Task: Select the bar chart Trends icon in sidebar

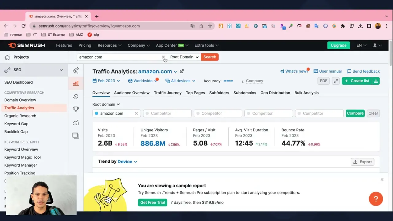Action: pyautogui.click(x=76, y=83)
